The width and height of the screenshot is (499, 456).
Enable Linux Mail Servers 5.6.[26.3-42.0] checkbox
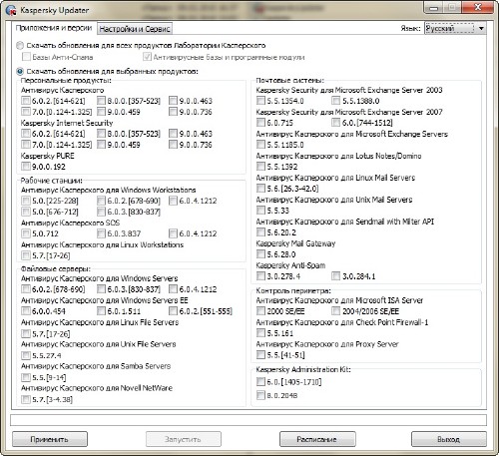(x=260, y=189)
